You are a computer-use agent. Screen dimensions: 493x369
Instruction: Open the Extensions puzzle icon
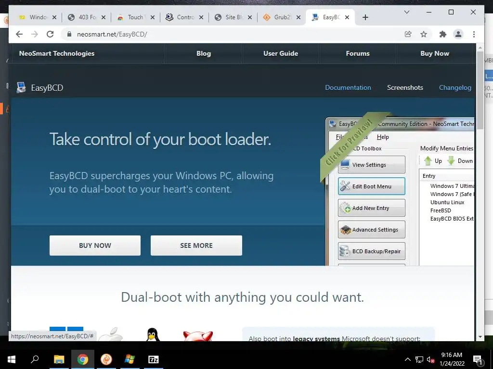point(443,34)
